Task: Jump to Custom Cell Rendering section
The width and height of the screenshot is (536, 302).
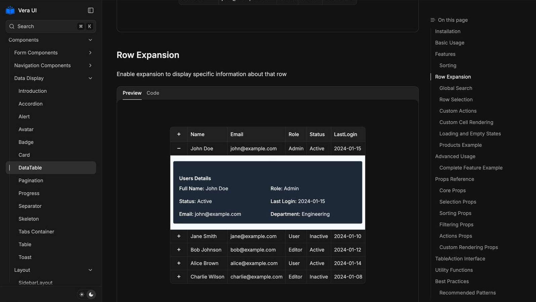Action: [466, 122]
